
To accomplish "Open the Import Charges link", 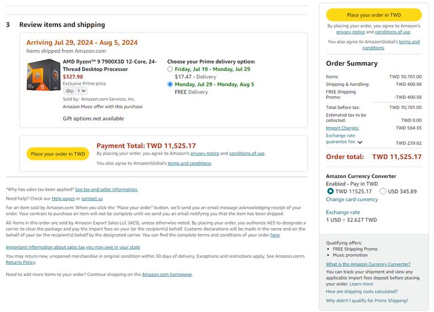I will [x=342, y=127].
